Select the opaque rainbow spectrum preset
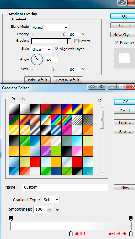This screenshot has height=239, width=135. [56, 120]
